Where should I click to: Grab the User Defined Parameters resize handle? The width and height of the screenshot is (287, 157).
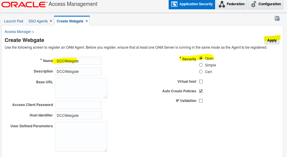pos(106,150)
